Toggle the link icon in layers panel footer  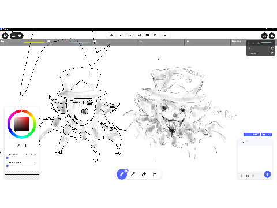coord(248,176)
